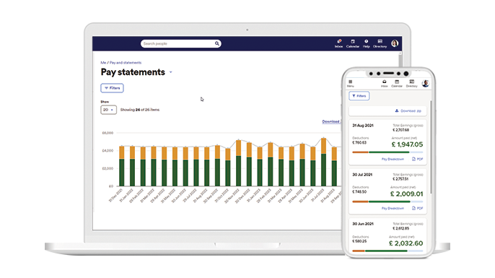
Task: Open Pay Breakdown for 31 Aug 2021
Action: [393, 159]
